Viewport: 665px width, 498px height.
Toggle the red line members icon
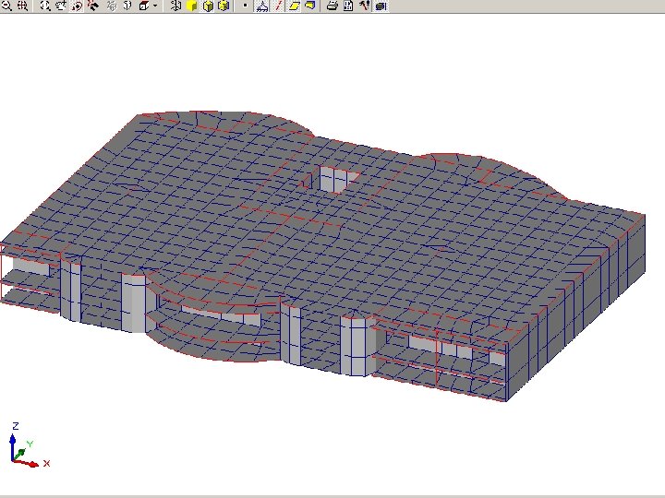coord(278,6)
